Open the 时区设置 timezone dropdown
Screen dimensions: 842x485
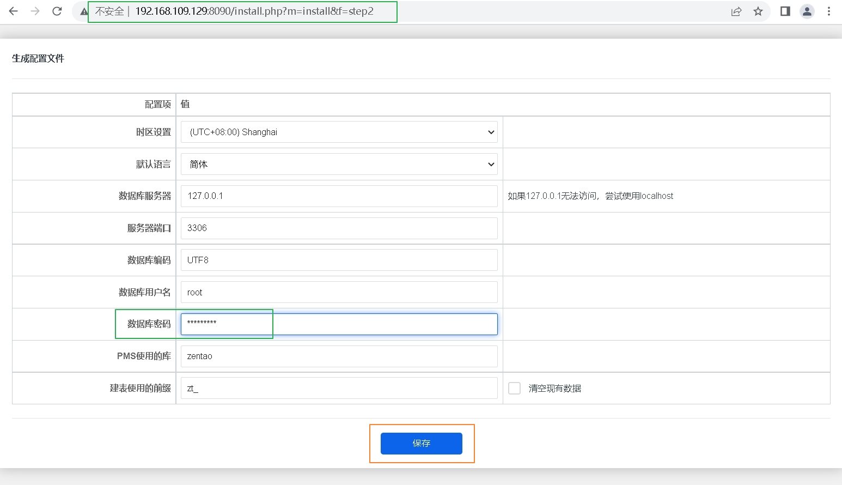(339, 132)
